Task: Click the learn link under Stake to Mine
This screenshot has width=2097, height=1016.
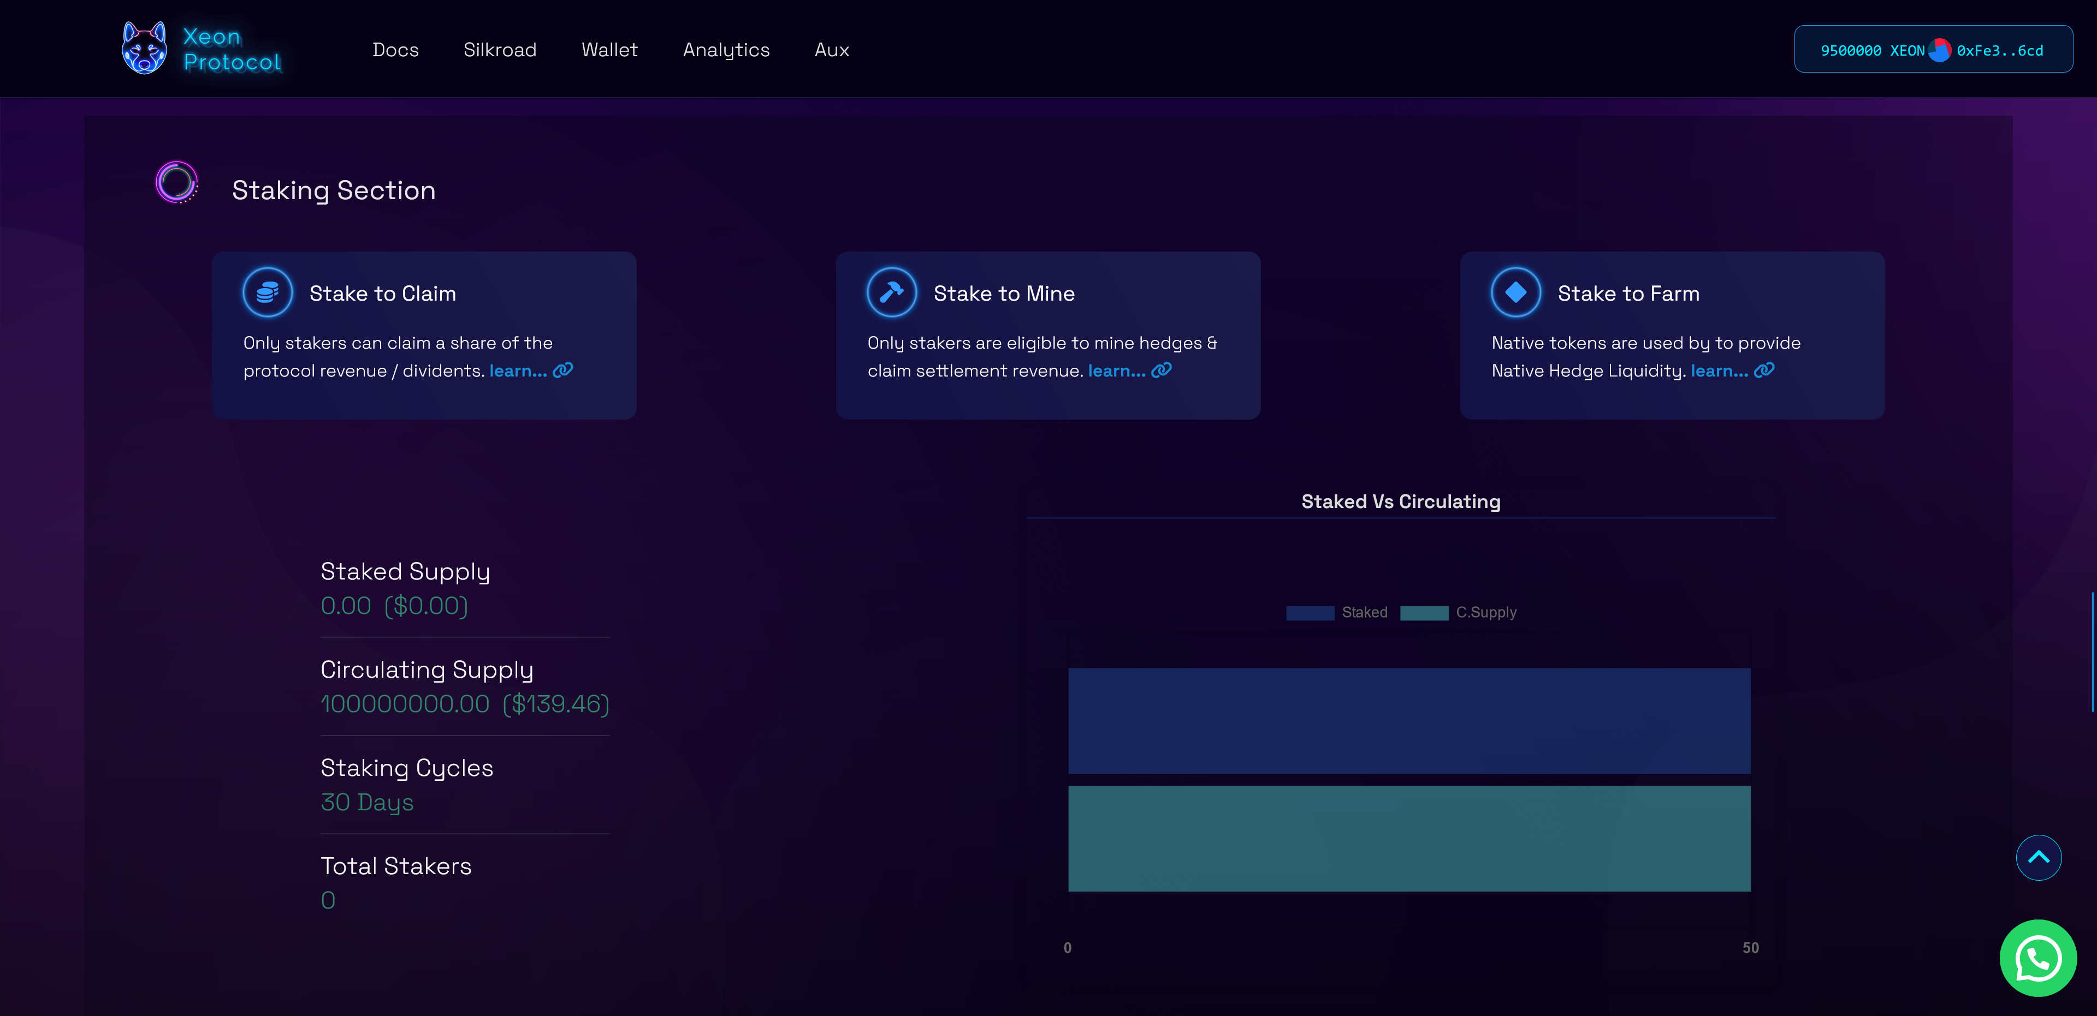Action: [1116, 371]
